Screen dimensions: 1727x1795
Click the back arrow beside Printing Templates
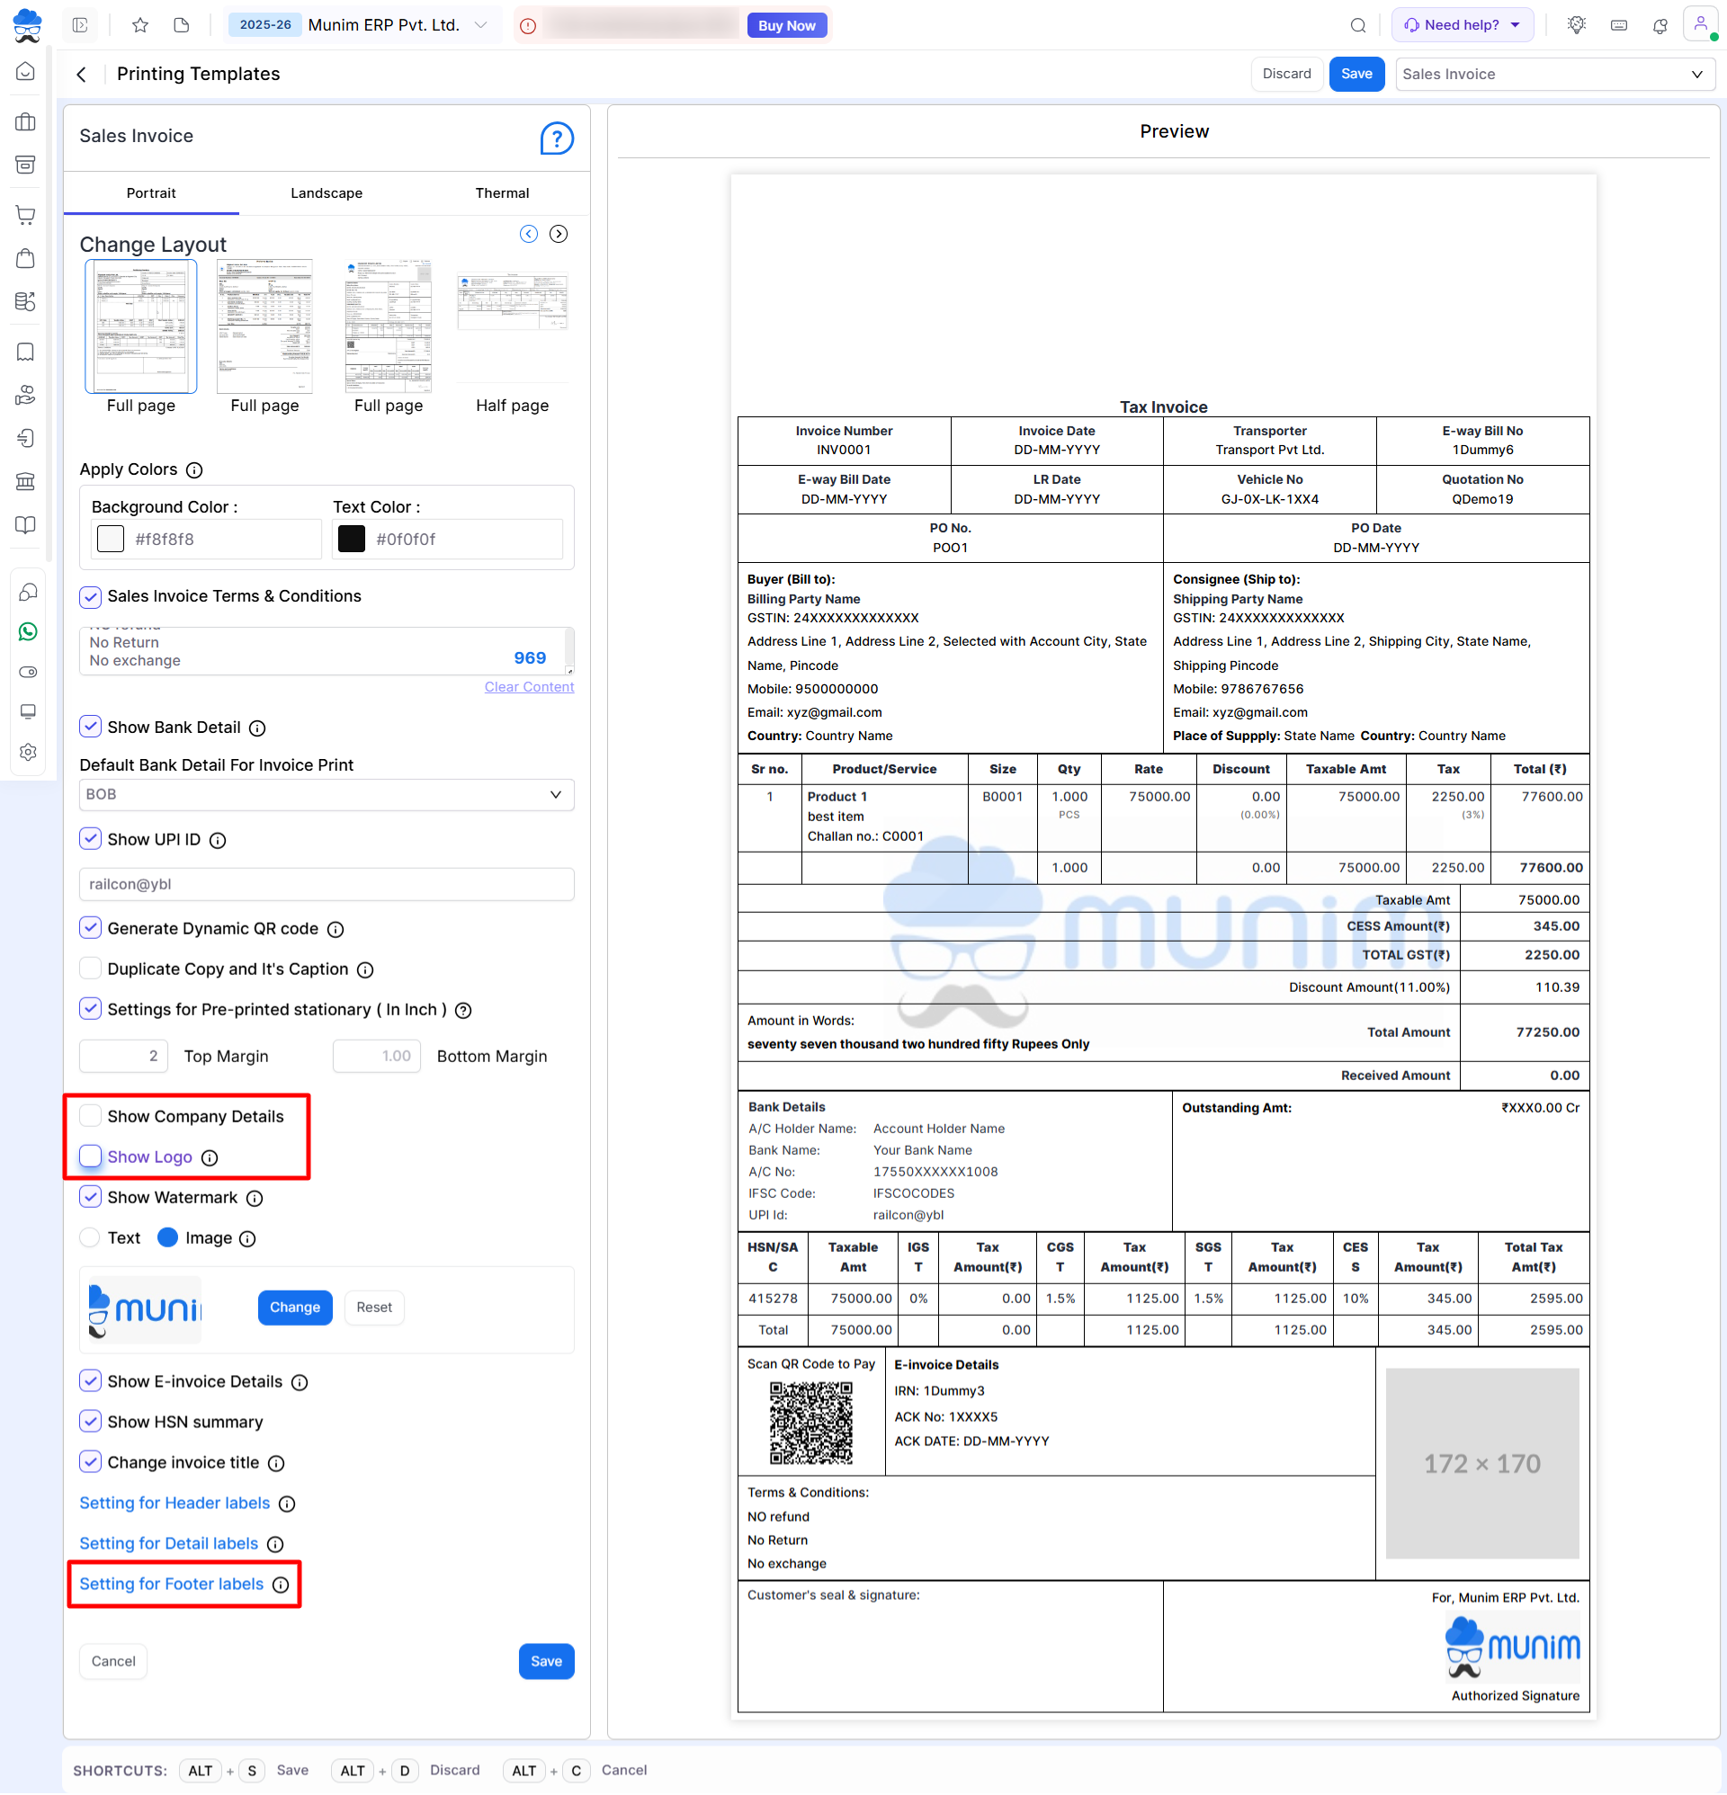(82, 74)
